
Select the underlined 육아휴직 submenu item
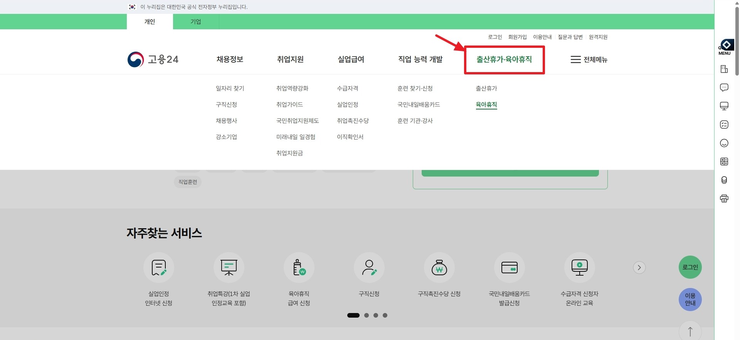[486, 104]
